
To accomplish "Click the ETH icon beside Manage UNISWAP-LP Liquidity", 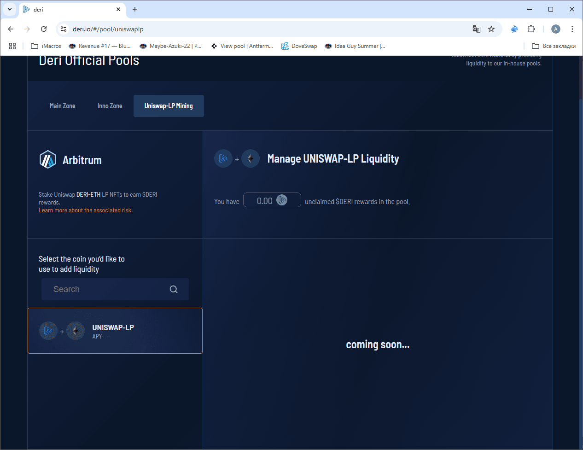I will pos(251,158).
